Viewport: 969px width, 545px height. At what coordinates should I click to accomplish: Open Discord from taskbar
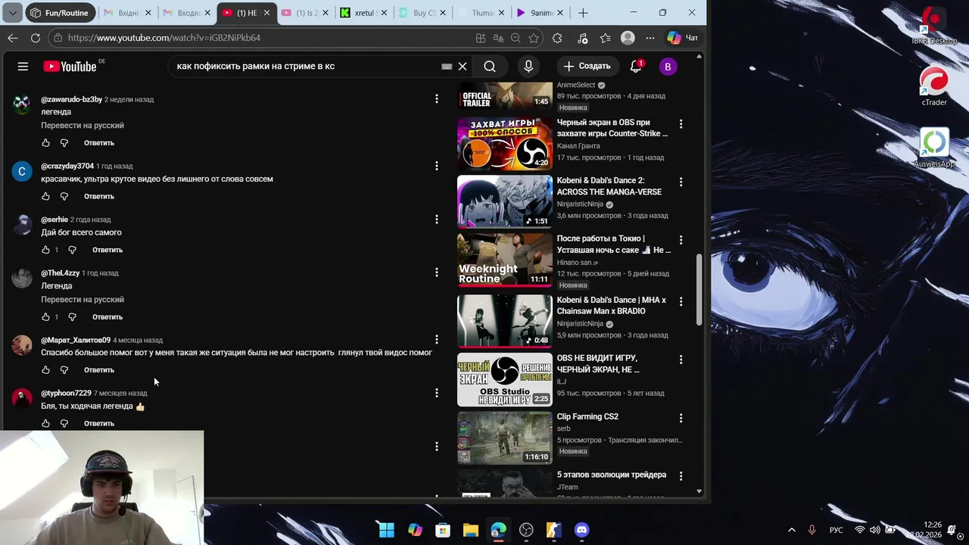[581, 530]
